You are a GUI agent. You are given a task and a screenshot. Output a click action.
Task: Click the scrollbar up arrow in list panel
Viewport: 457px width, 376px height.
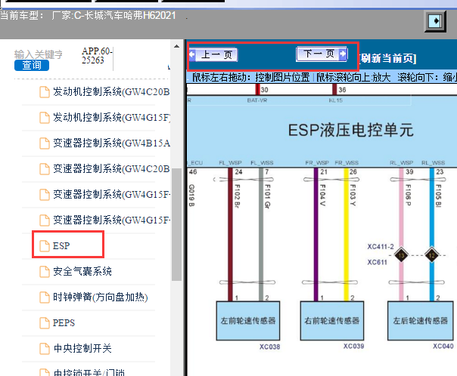coord(176,46)
